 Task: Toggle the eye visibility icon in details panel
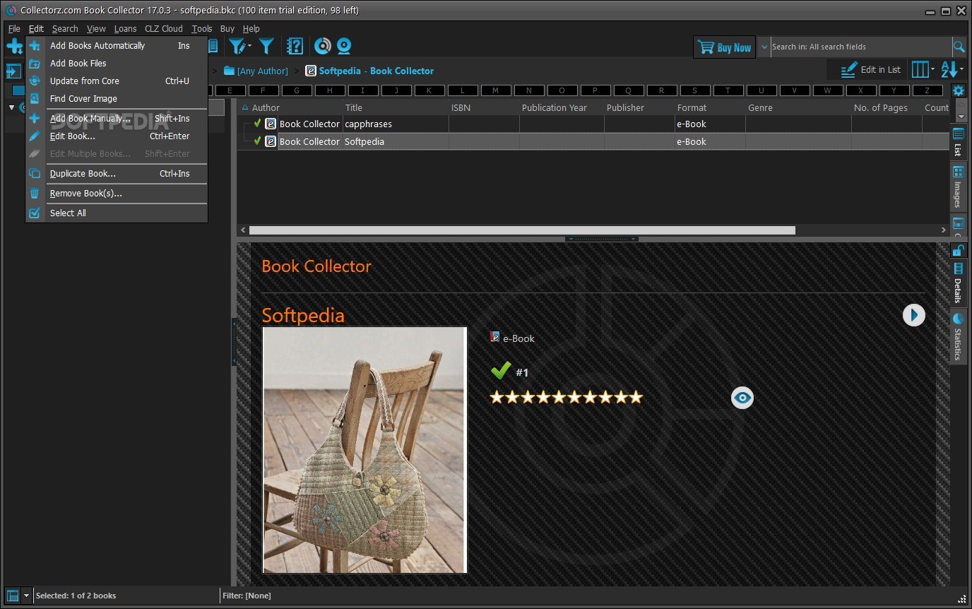(x=742, y=398)
